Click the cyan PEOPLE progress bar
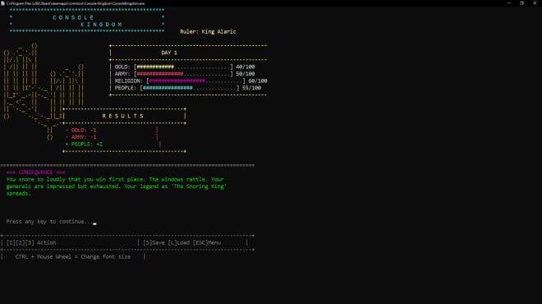 click(190, 88)
